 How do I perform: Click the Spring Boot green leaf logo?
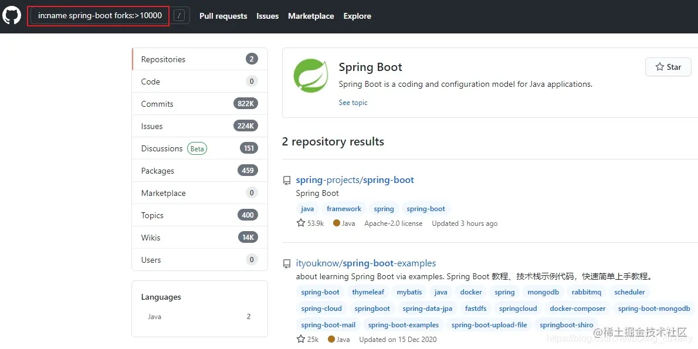[311, 76]
